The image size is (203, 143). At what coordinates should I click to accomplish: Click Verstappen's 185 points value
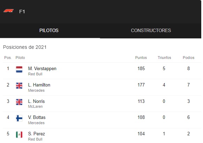coord(141,68)
